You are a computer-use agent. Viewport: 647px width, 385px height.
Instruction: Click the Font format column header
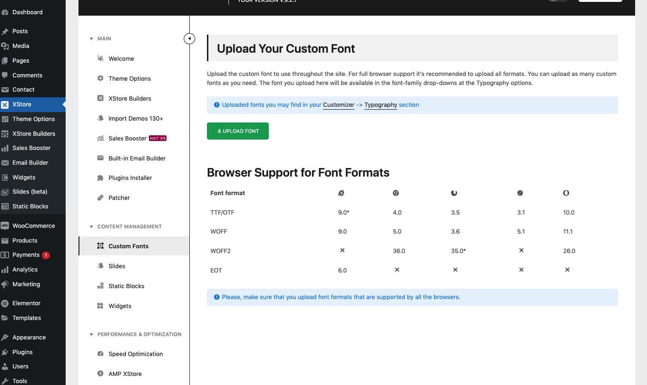click(228, 193)
